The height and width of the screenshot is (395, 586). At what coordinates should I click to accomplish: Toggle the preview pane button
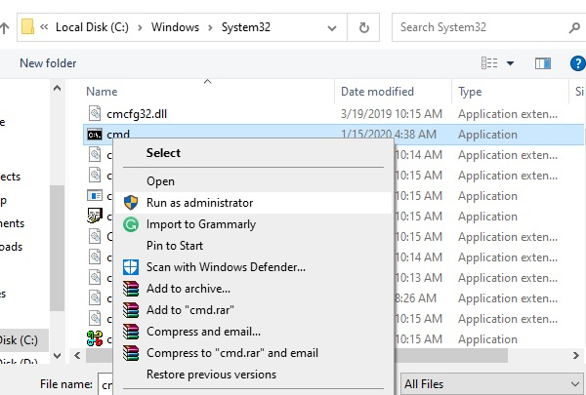(543, 63)
